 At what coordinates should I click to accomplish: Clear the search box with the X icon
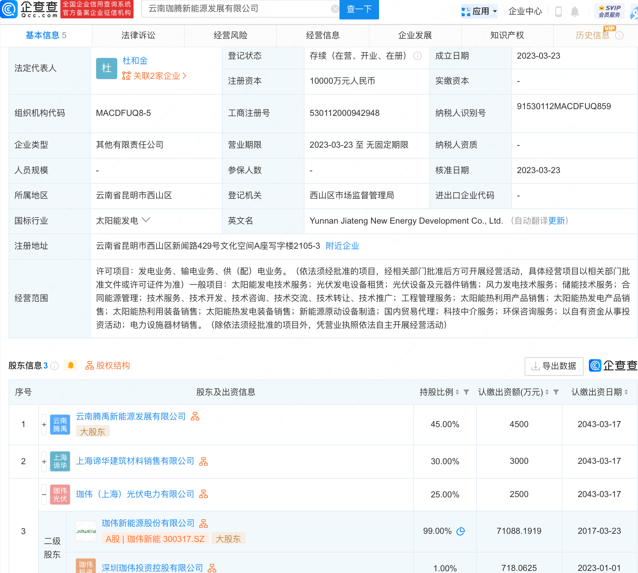[x=335, y=9]
